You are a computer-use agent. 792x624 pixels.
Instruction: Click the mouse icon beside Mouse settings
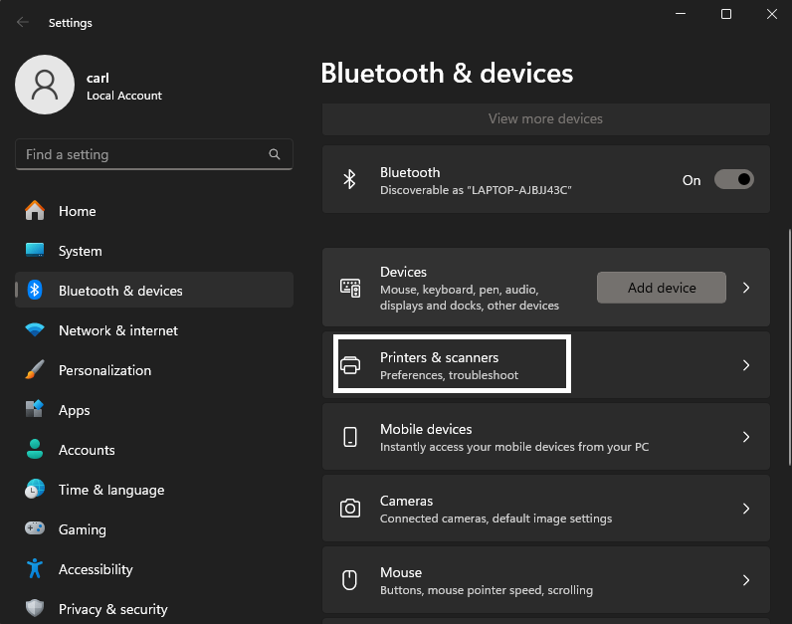pyautogui.click(x=349, y=580)
